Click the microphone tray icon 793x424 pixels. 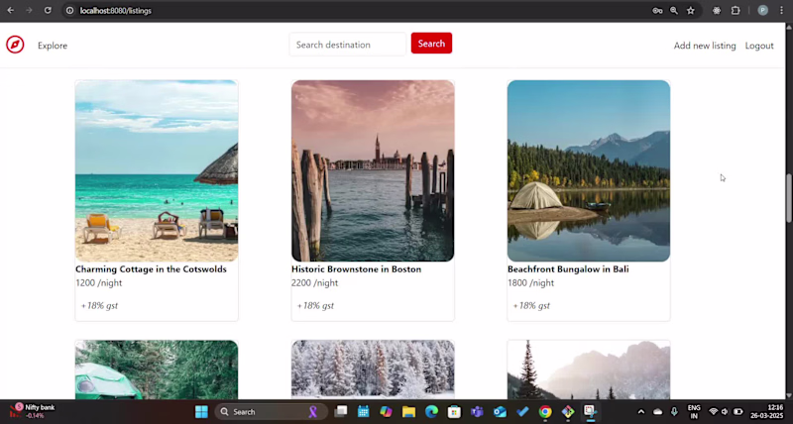click(674, 412)
